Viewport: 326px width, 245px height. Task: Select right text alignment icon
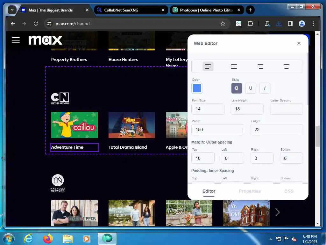tap(260, 66)
